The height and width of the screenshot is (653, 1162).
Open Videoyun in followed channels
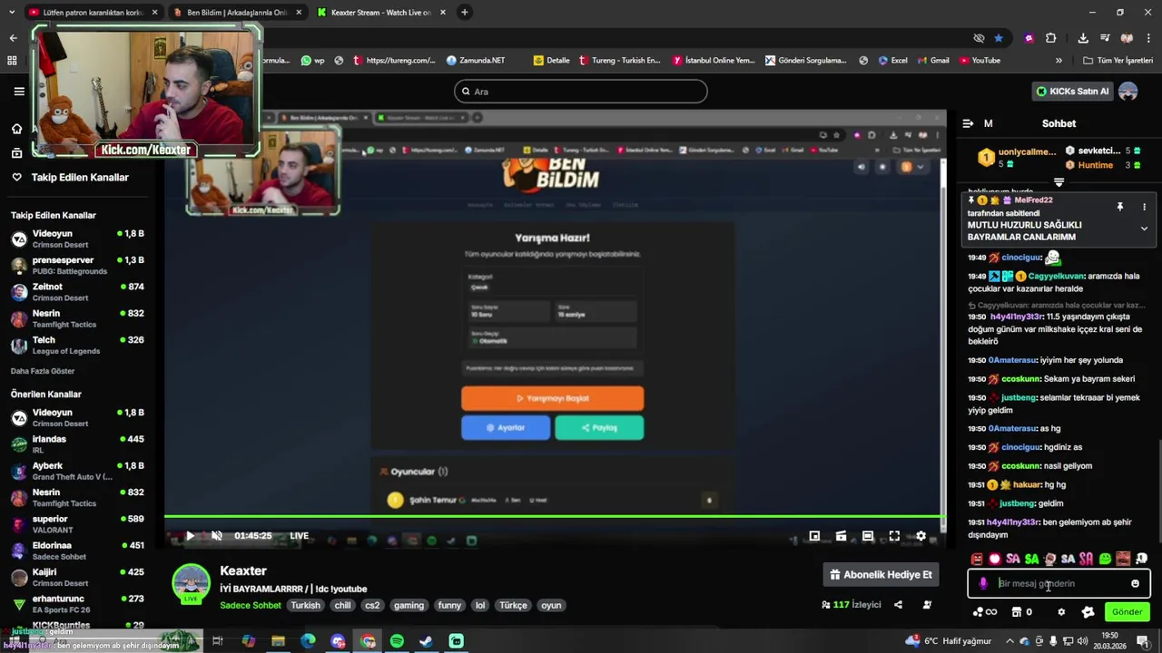(x=77, y=239)
